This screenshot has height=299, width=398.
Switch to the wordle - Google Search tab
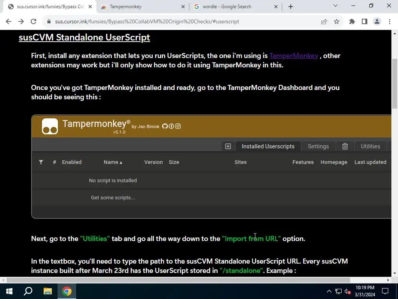coord(235,7)
